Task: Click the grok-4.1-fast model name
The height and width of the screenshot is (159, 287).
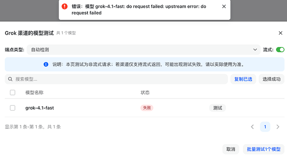Action: coord(40,108)
